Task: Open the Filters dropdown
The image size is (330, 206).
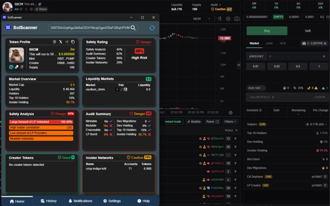Action: coord(230,121)
